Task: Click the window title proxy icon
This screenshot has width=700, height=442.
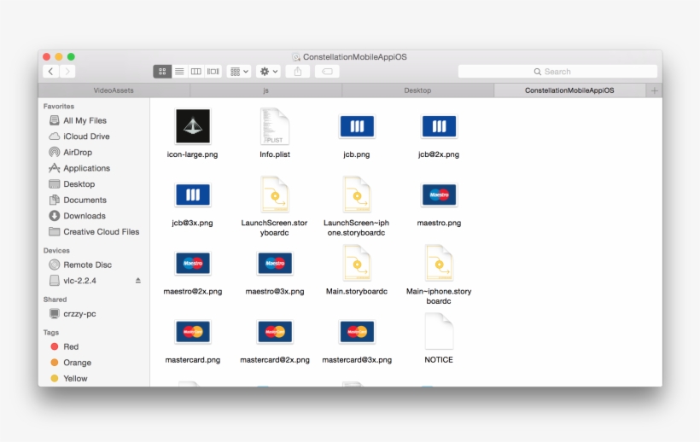Action: [296, 57]
